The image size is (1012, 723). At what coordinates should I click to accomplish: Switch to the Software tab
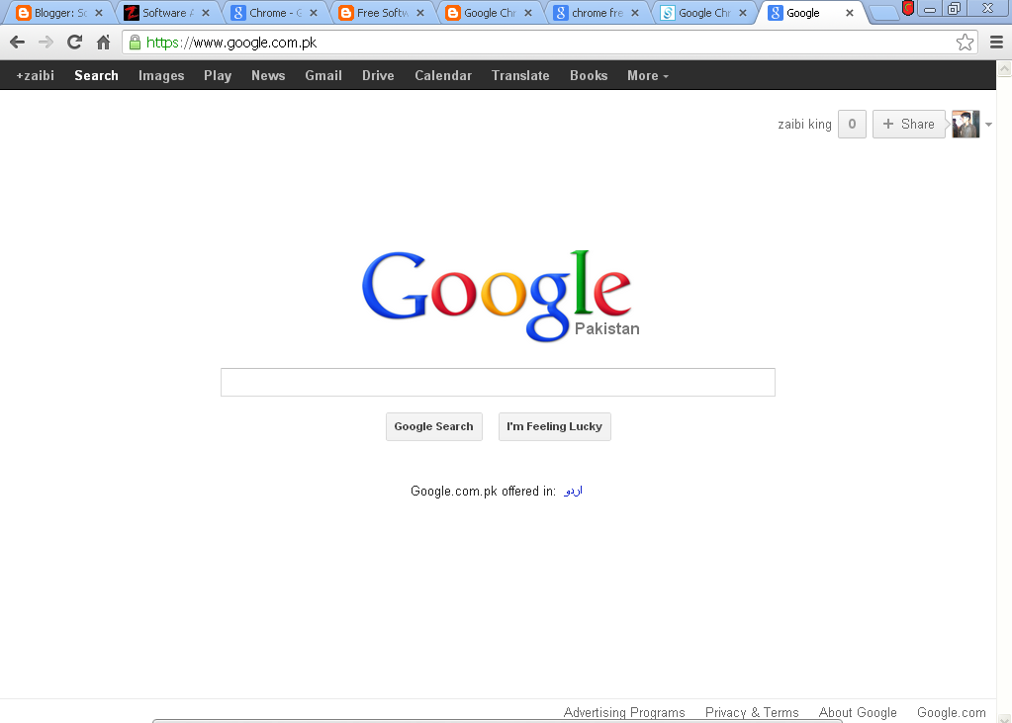tap(167, 13)
